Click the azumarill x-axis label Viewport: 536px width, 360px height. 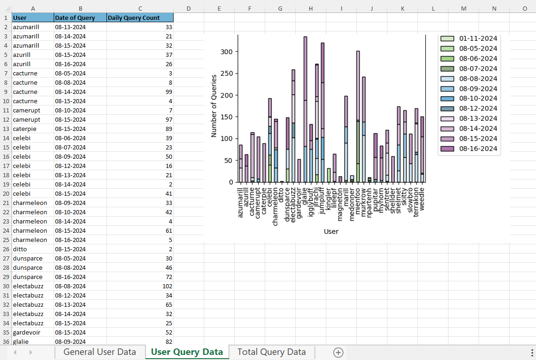240,202
